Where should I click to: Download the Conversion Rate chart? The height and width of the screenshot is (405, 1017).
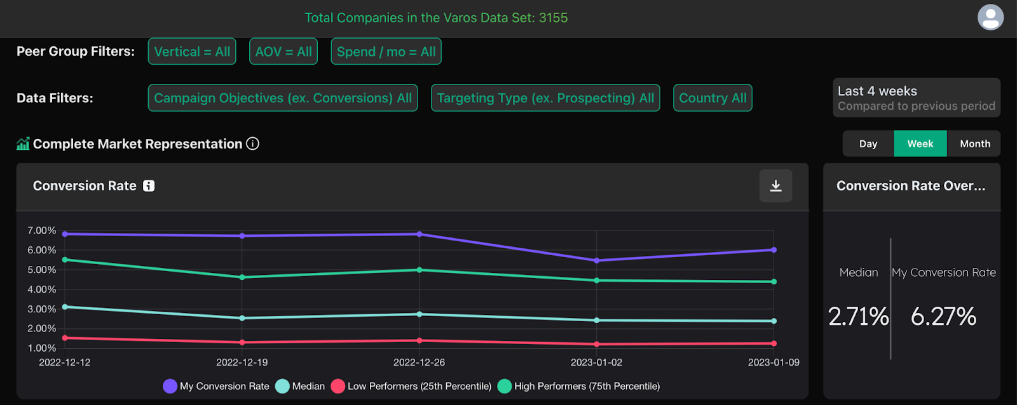coord(775,186)
